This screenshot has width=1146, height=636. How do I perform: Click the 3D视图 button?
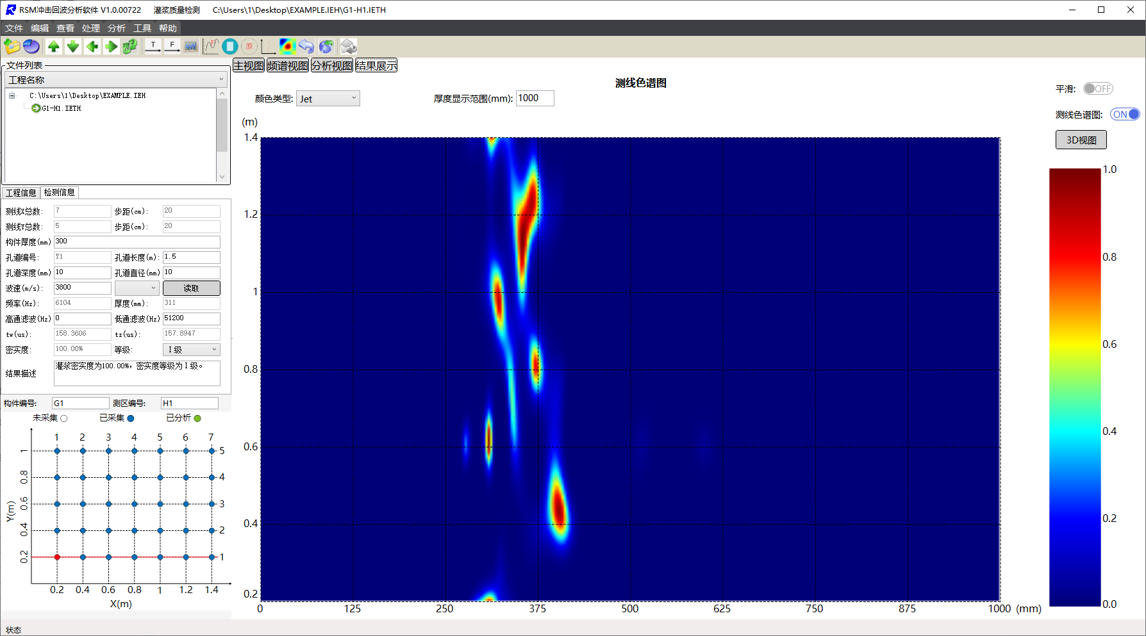pyautogui.click(x=1081, y=140)
